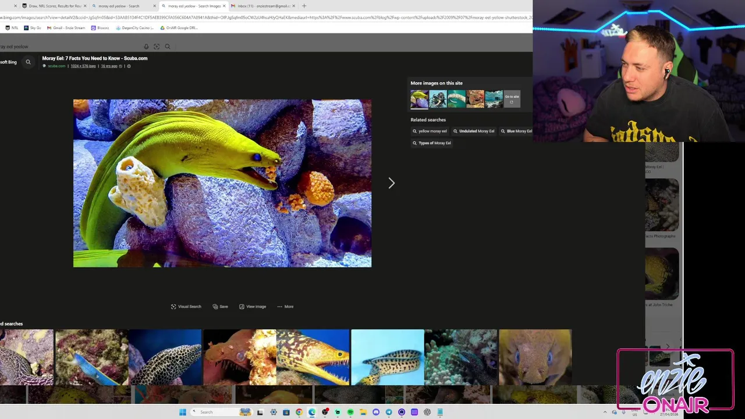Open Notepad icon in taskbar
This screenshot has width=745, height=419.
point(440,412)
